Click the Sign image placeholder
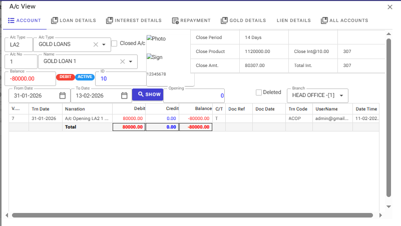The height and width of the screenshot is (226, 401). pyautogui.click(x=154, y=57)
